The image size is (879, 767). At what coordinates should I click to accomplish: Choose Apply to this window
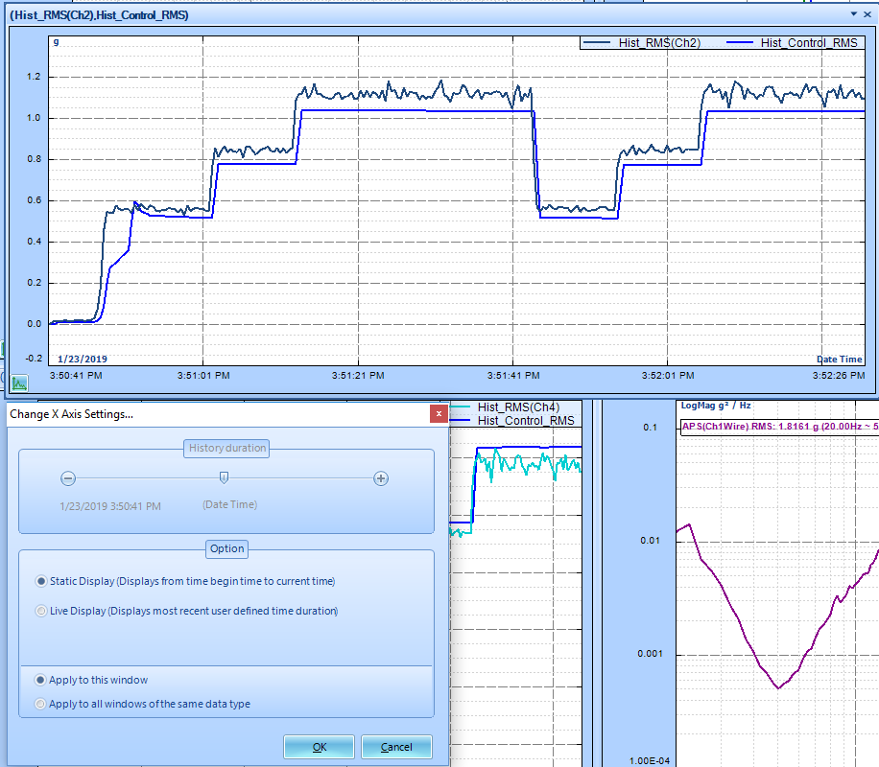point(39,680)
